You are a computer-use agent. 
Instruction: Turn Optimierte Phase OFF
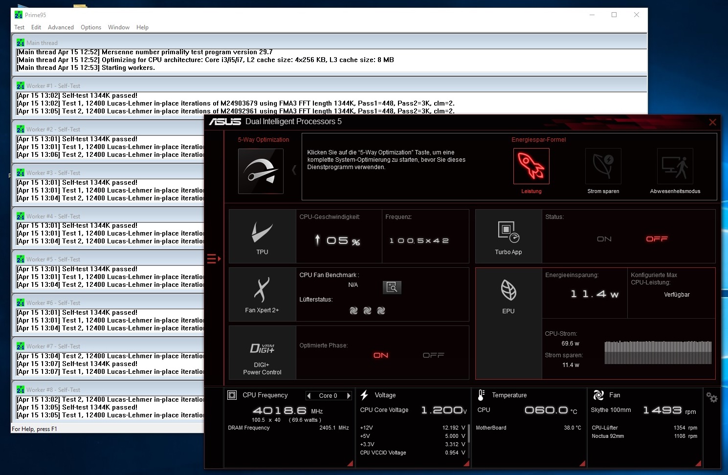click(433, 355)
